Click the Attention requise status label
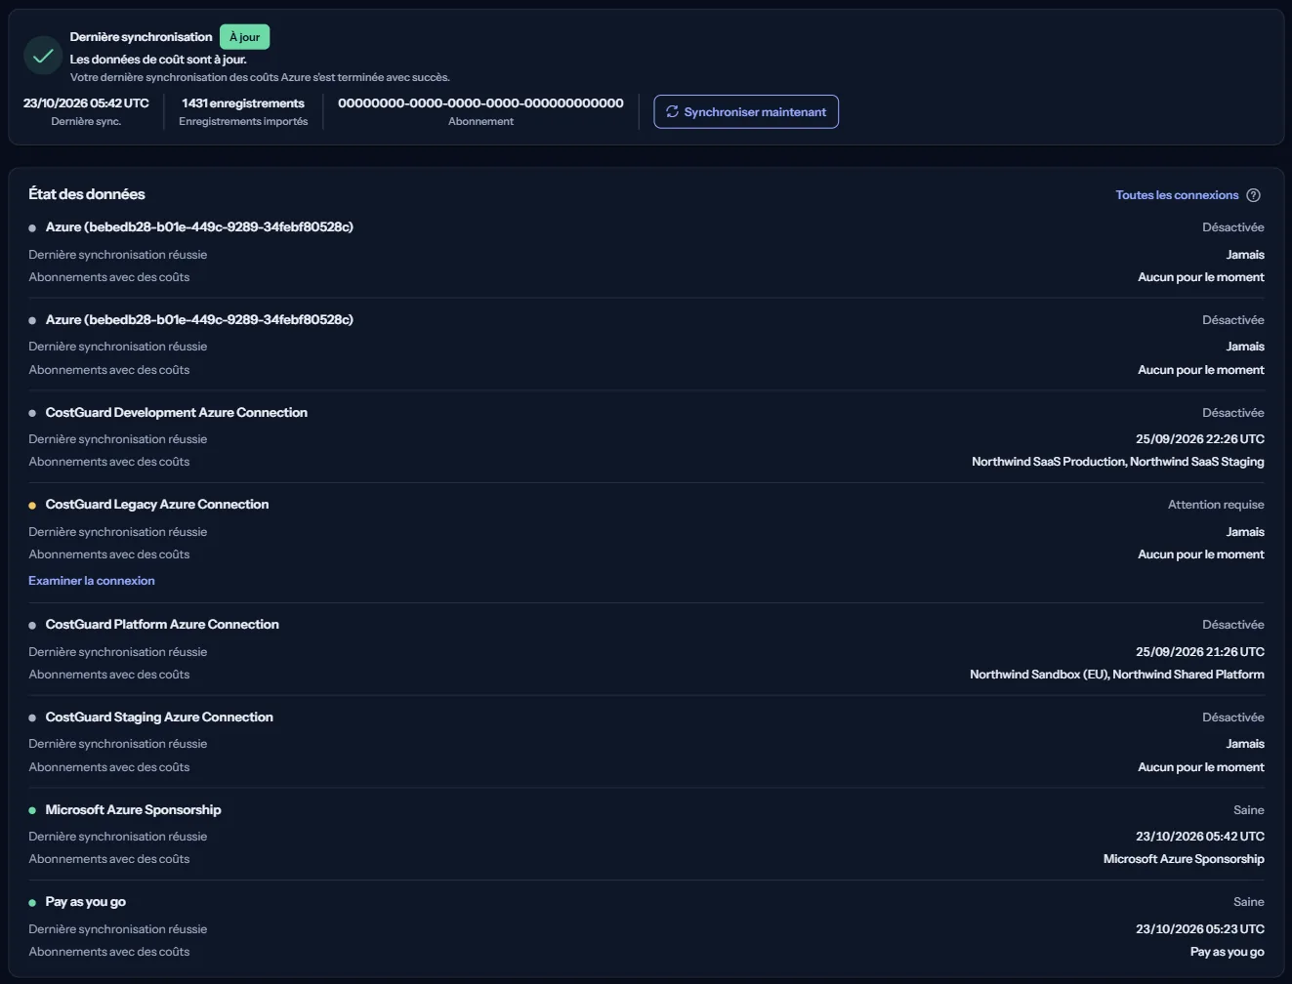The width and height of the screenshot is (1292, 984). (x=1216, y=505)
